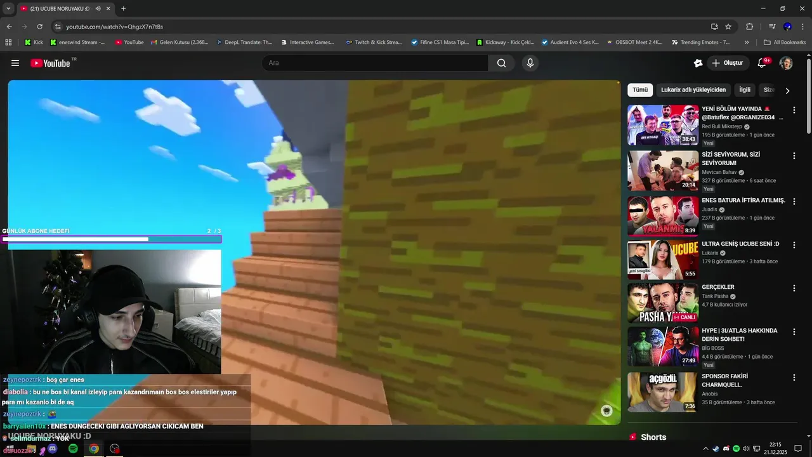Screen dimensions: 812x457
Task: Open Discord from the taskbar
Action: coord(53,449)
